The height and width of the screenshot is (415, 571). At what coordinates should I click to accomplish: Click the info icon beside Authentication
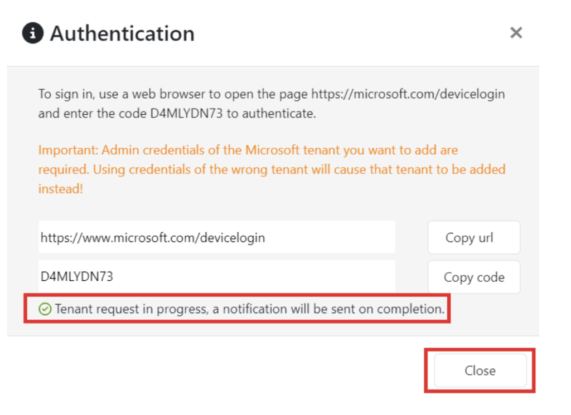pyautogui.click(x=33, y=33)
